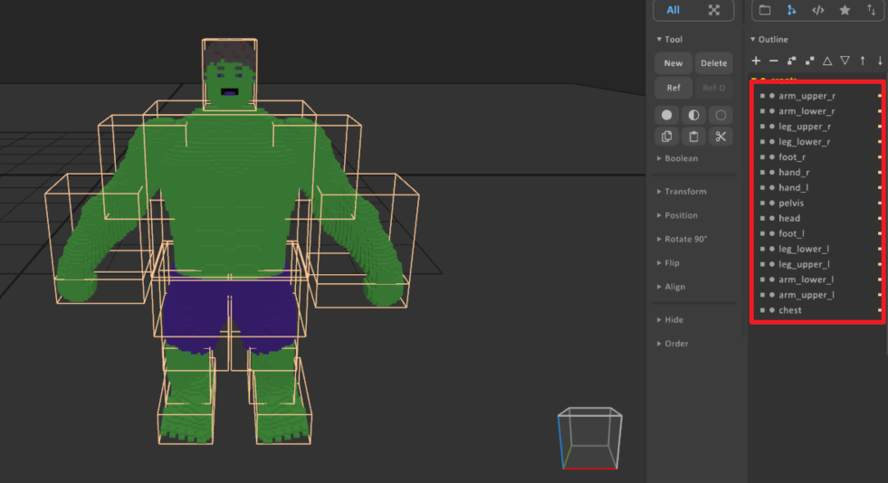Viewport: 888px width, 483px height.
Task: Toggle visibility dot of arm_lower_r
Action: pos(772,111)
